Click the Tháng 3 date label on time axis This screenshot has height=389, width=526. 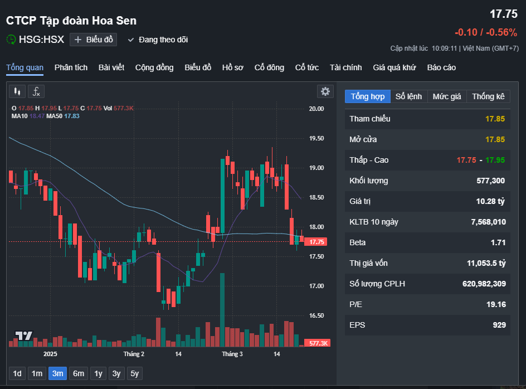[x=232, y=354]
